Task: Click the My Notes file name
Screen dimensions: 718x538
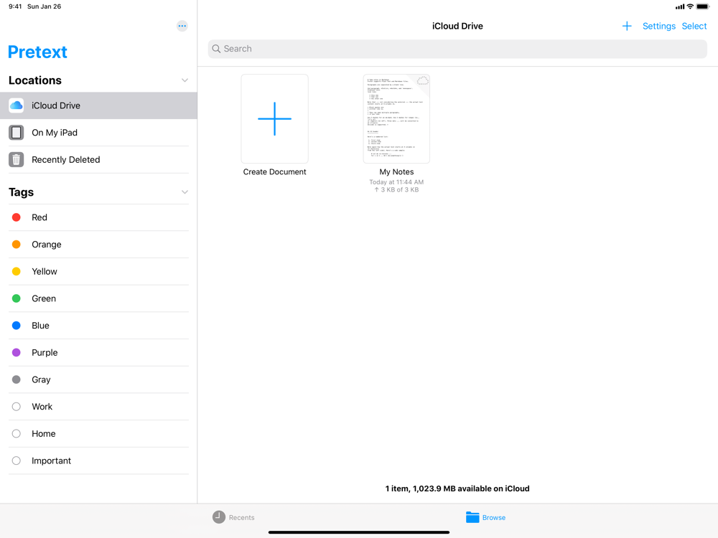Action: pos(396,171)
